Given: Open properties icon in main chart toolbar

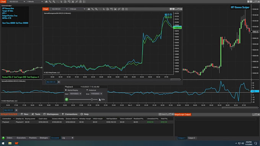Looking at the screenshot, I should click(80, 2).
